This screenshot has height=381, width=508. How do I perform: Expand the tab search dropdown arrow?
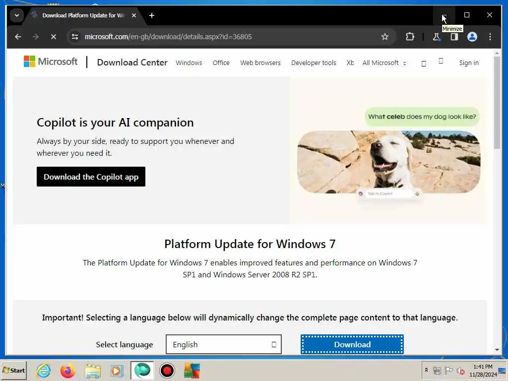click(x=17, y=15)
